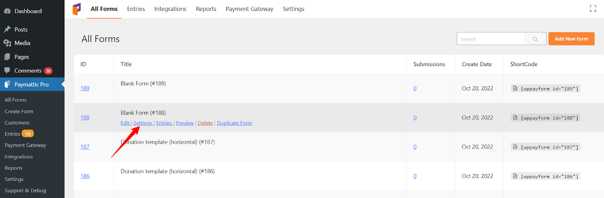
Task: Open Customers submenu item
Action: tap(17, 123)
